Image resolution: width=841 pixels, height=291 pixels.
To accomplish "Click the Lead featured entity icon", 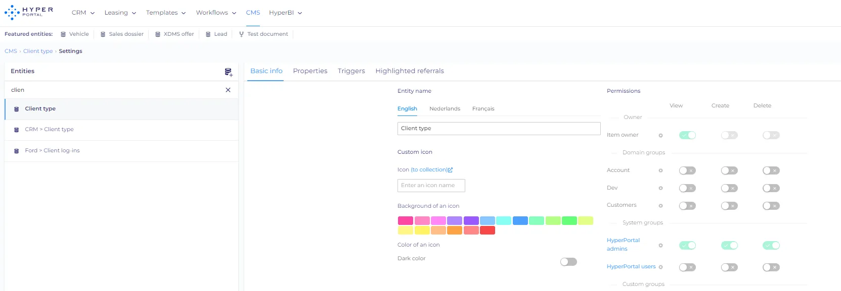I will pyautogui.click(x=208, y=34).
